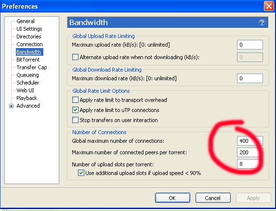Enable stop transfers on user interaction
The height and width of the screenshot is (211, 276).
pyautogui.click(x=75, y=120)
